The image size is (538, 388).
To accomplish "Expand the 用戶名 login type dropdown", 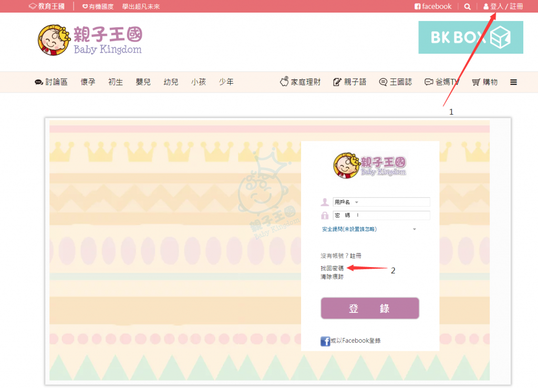I will pyautogui.click(x=347, y=202).
